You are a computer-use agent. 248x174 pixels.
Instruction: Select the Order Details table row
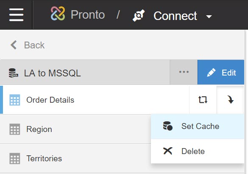coord(95,100)
